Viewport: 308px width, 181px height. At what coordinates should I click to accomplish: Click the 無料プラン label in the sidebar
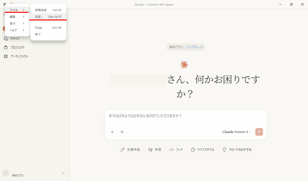click(18, 175)
